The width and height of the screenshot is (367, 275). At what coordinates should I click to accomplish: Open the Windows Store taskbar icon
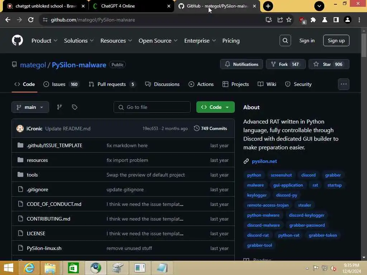(73, 268)
